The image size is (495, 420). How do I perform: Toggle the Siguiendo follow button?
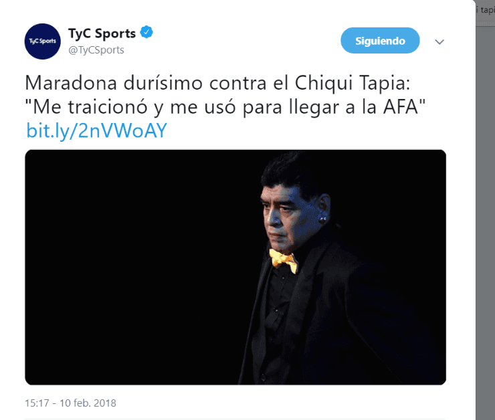(380, 40)
